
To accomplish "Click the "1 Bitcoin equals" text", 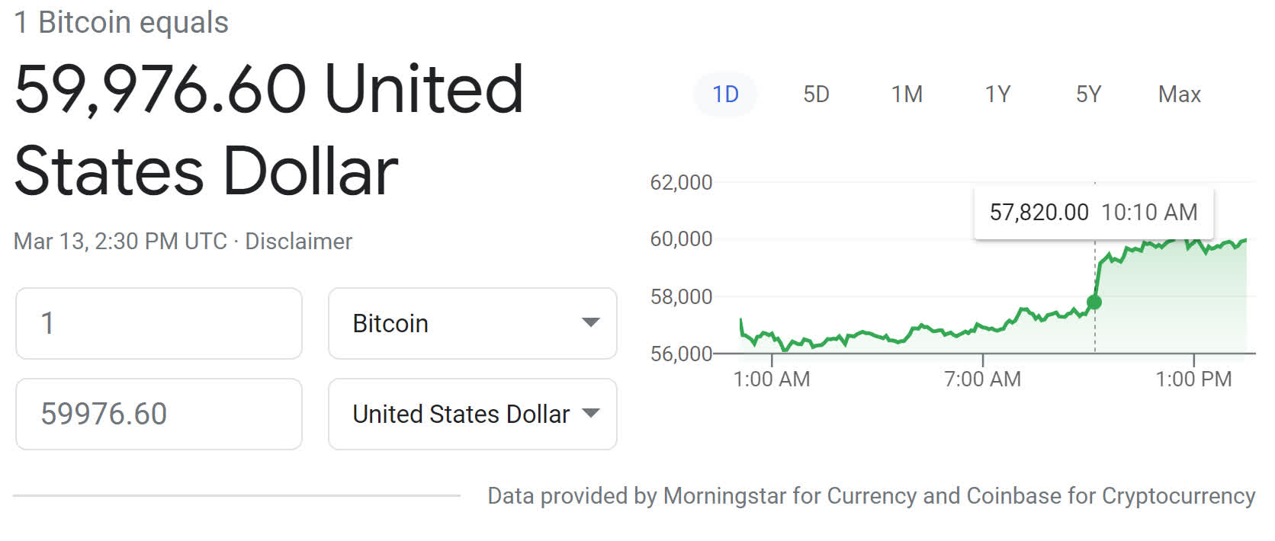I will pyautogui.click(x=122, y=23).
